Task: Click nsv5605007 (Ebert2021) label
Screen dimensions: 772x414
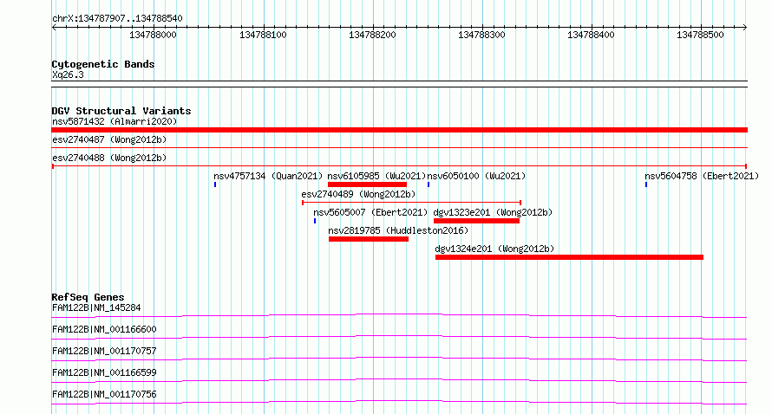Action: pos(370,212)
